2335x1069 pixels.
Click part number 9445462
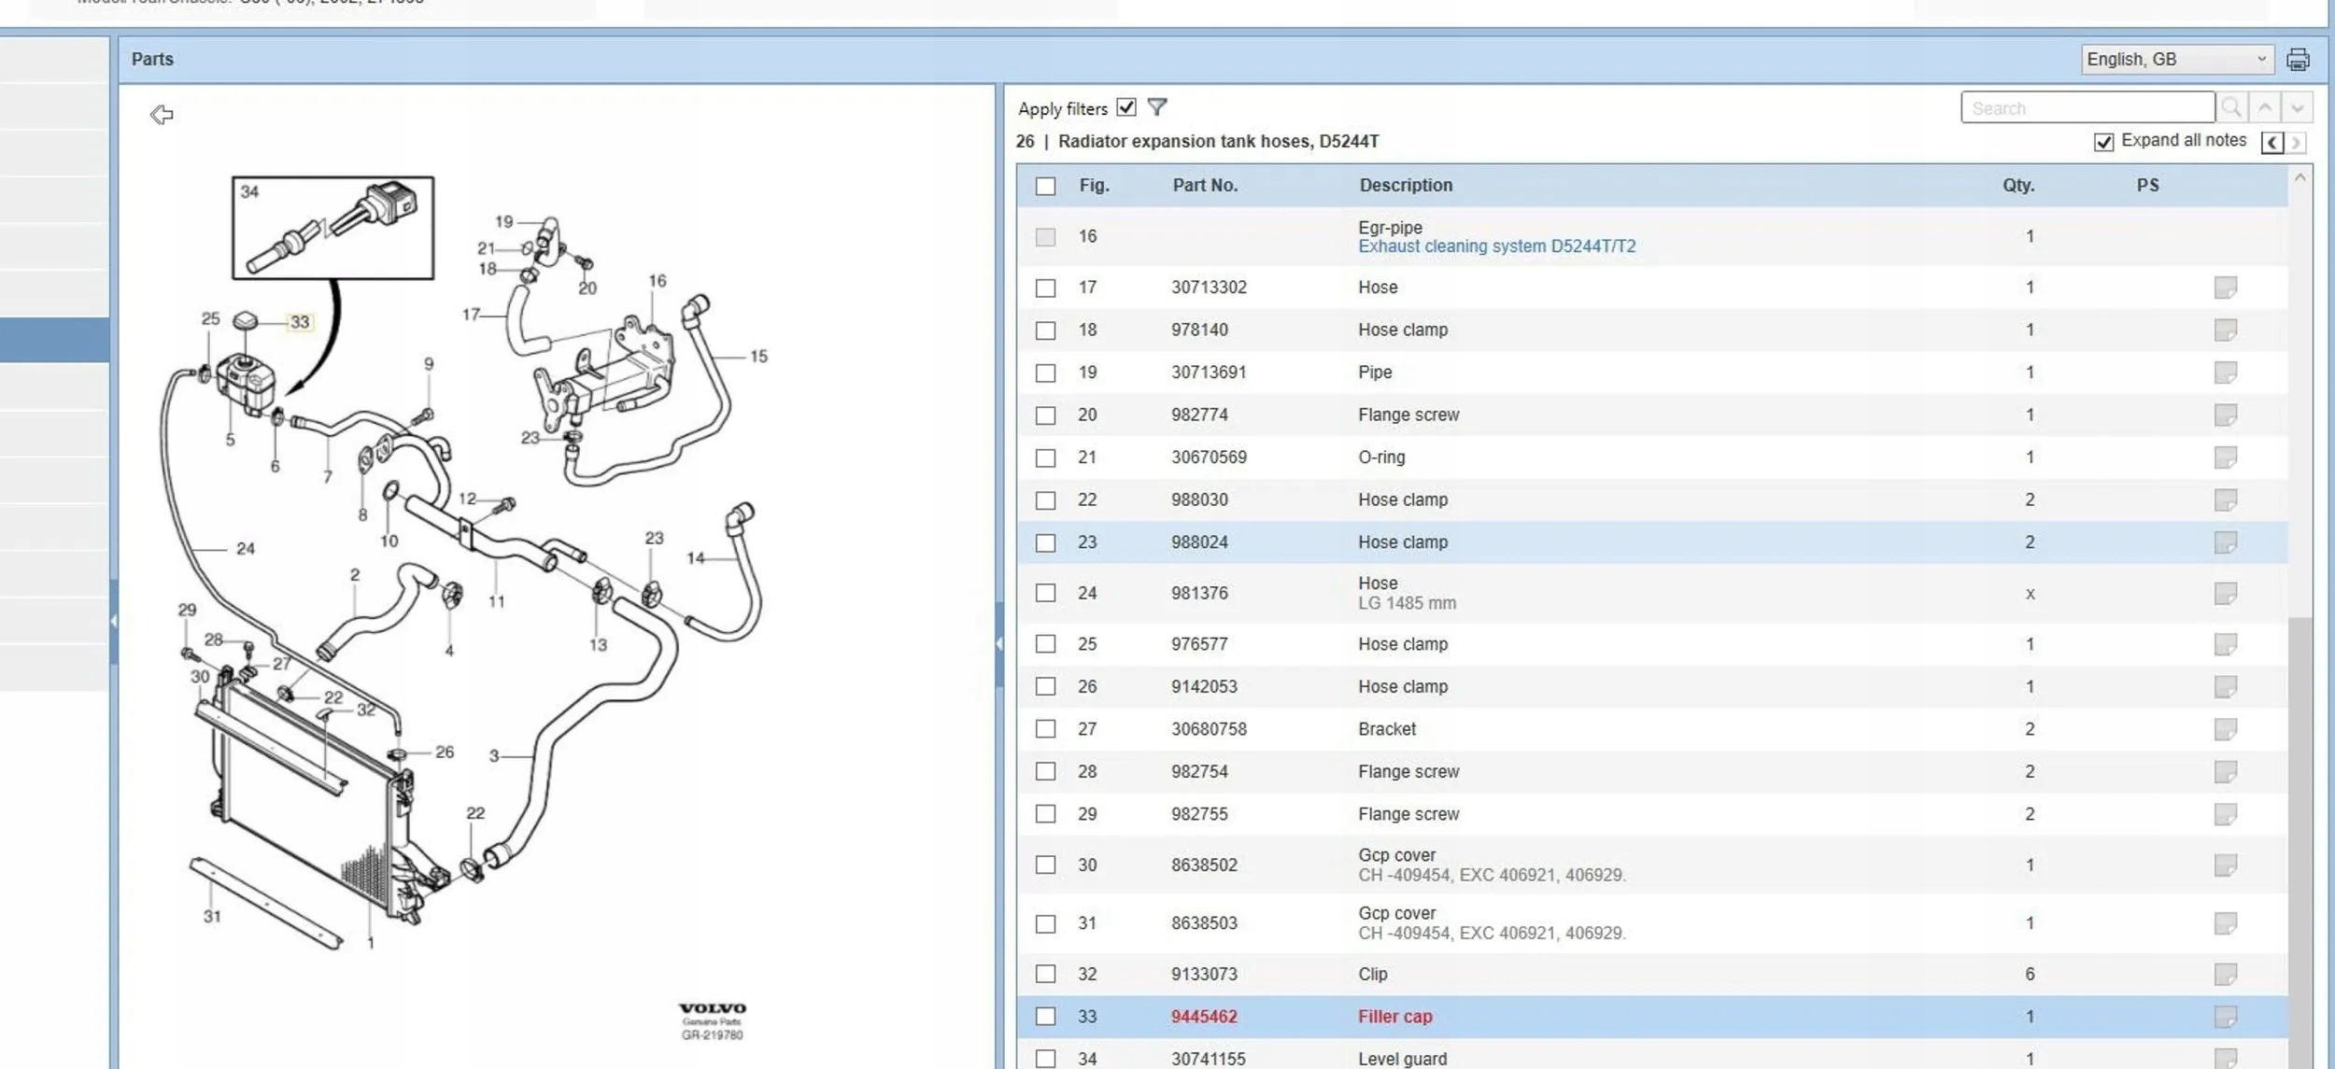[1204, 1017]
